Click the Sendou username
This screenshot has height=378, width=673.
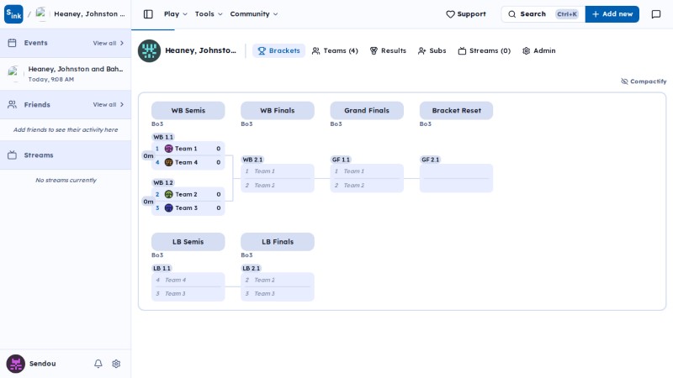[x=43, y=364]
